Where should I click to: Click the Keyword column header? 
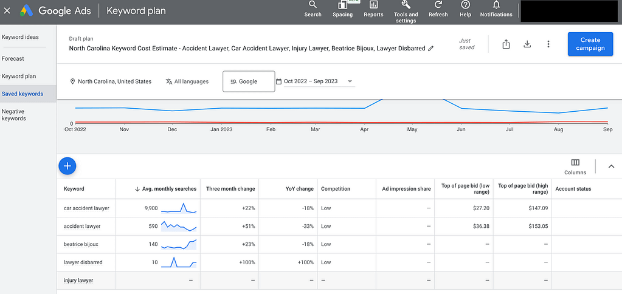click(x=74, y=189)
